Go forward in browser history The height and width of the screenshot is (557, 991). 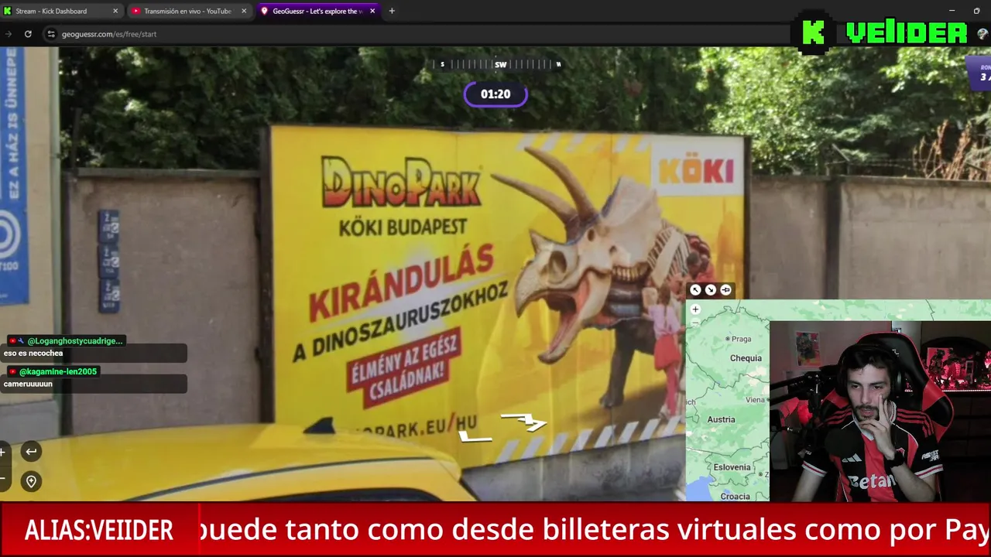click(x=8, y=34)
